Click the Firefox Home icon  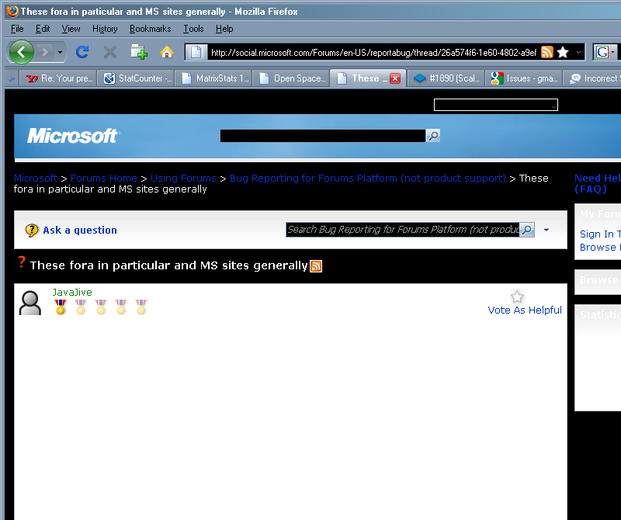click(x=166, y=52)
